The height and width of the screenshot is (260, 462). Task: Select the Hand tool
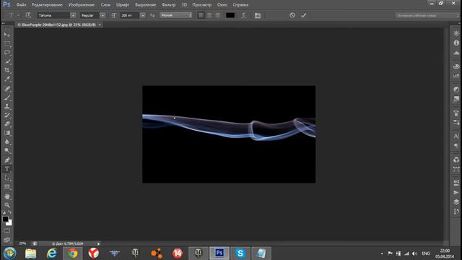(x=7, y=196)
